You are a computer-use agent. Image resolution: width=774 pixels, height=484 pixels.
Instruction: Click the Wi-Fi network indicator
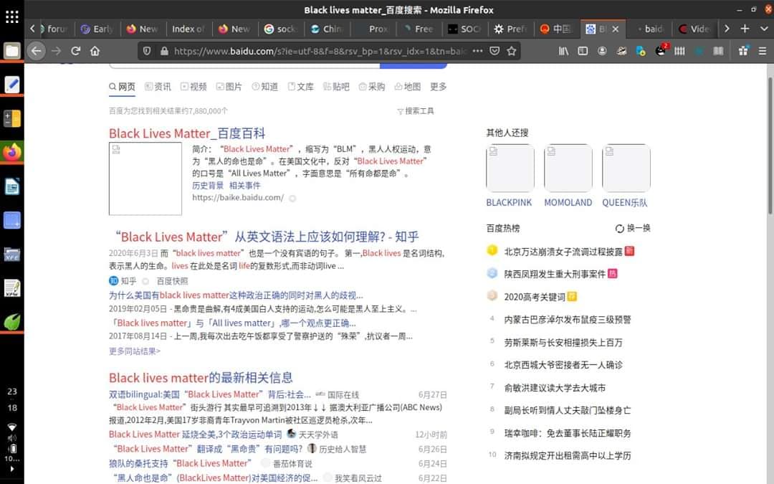pos(12,427)
